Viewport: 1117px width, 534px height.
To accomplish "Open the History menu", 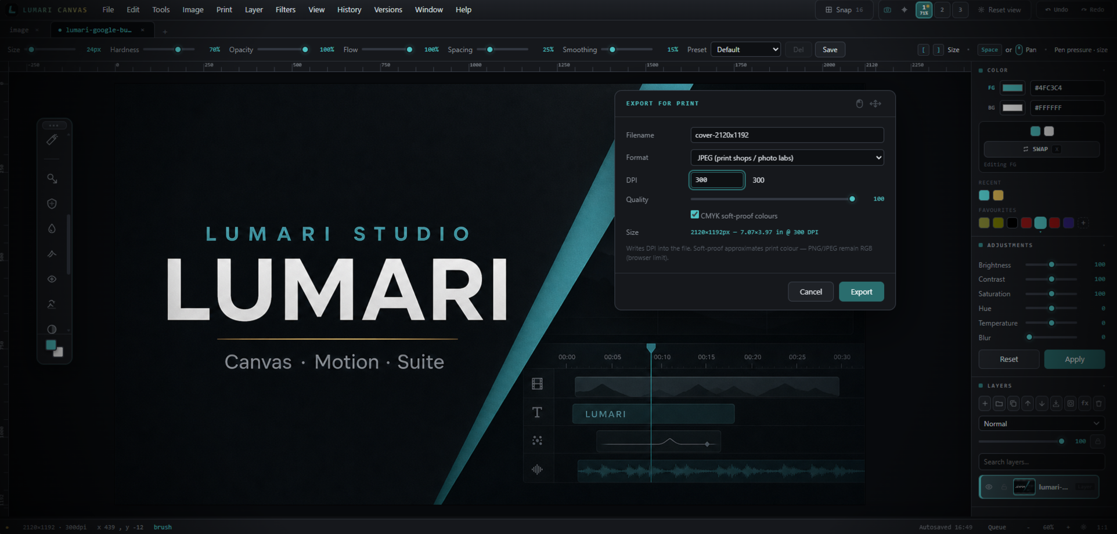I will (349, 10).
